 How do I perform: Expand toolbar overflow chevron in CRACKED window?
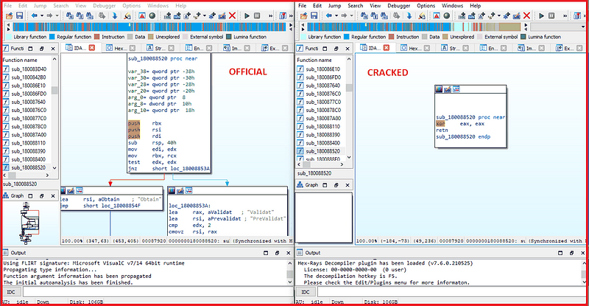tap(565, 15)
